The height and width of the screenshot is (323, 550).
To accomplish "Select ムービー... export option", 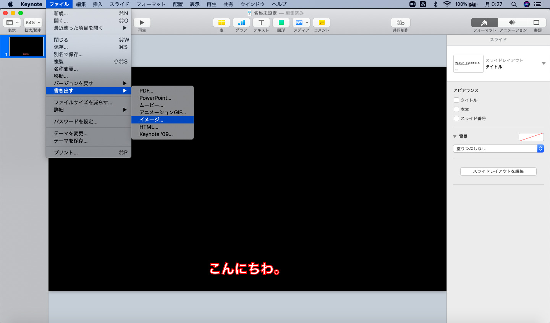I will coord(163,105).
